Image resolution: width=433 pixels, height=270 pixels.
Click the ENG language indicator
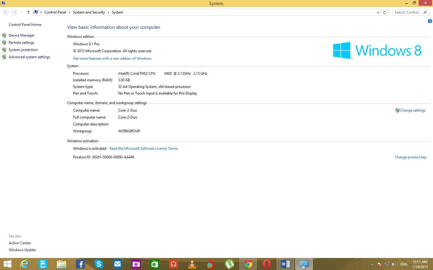[x=404, y=264]
